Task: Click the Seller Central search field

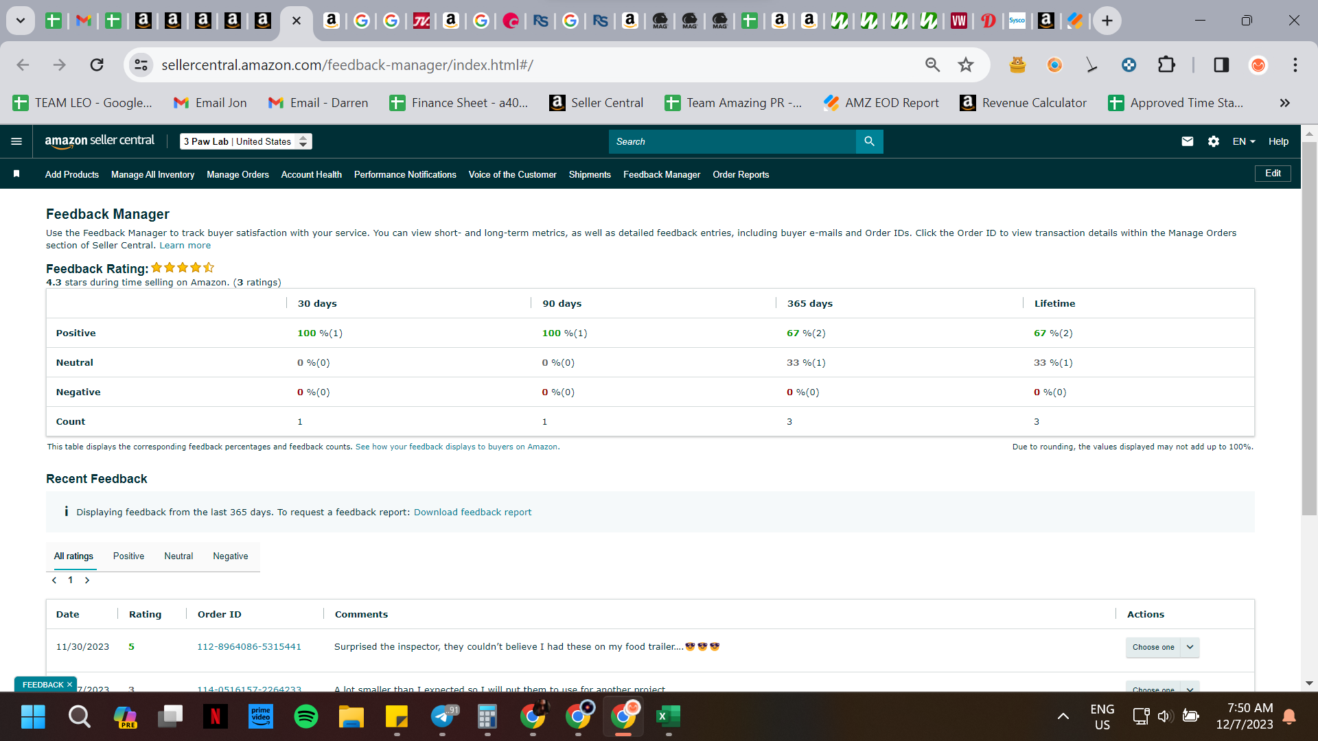Action: pos(732,141)
